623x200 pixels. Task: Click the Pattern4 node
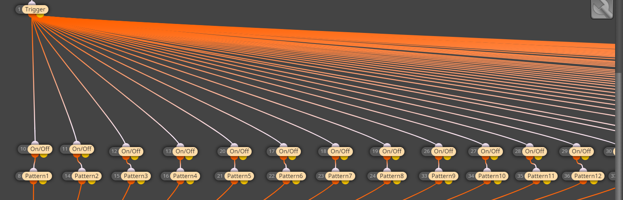pyautogui.click(x=185, y=176)
